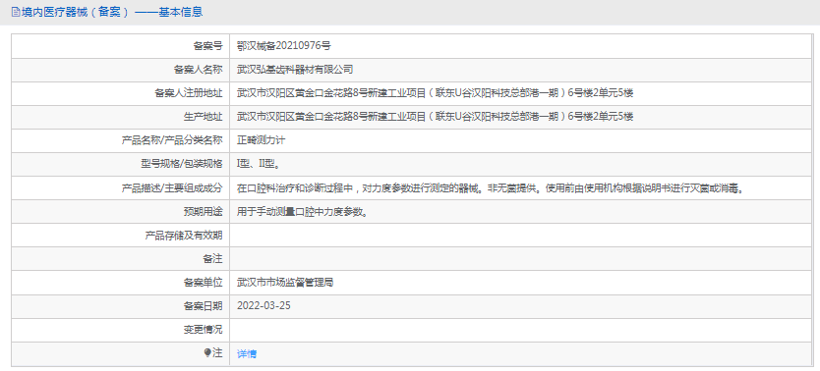
Task: Click the filing date 2022-03-25
Action: point(264,306)
